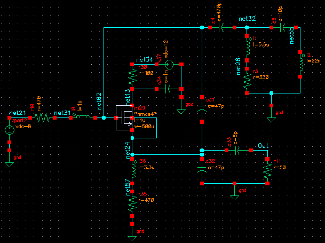Screen dimensions: 325x243
Task: Click the net24 label
Action: 128,151
